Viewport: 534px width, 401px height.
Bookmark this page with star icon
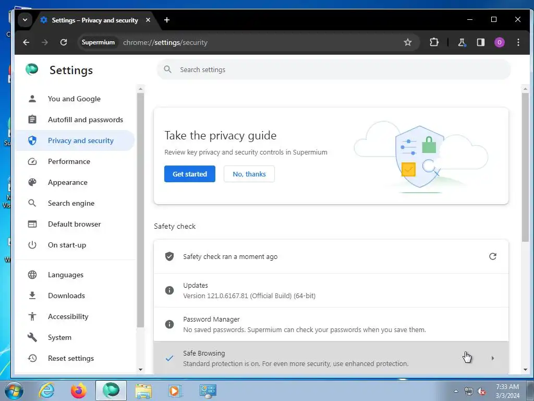(408, 42)
